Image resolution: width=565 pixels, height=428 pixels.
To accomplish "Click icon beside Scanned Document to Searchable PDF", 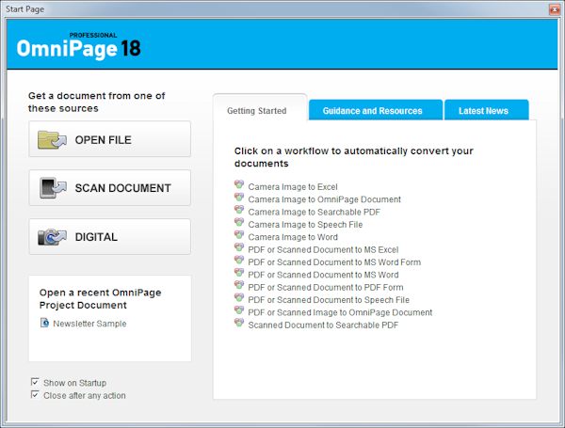I will 239,324.
